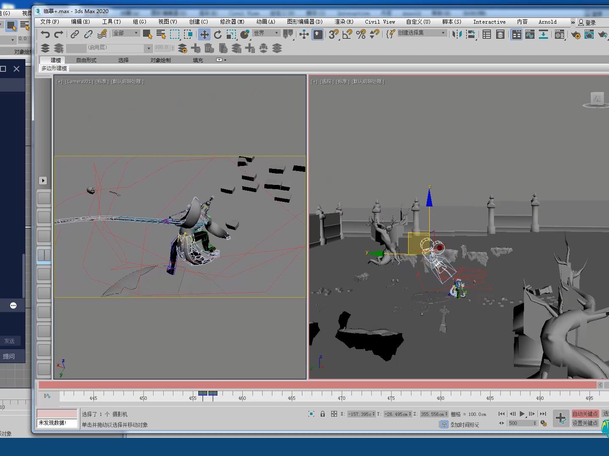Click the layer settings icon with gear
The height and width of the screenshot is (456, 609).
point(182,48)
